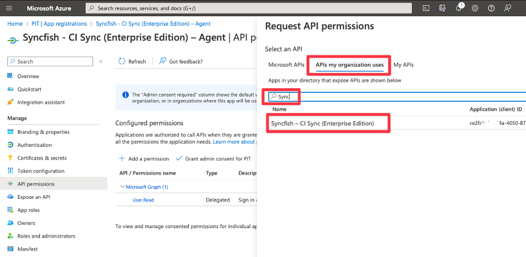Switch to the My APIs tab

[x=403, y=65]
